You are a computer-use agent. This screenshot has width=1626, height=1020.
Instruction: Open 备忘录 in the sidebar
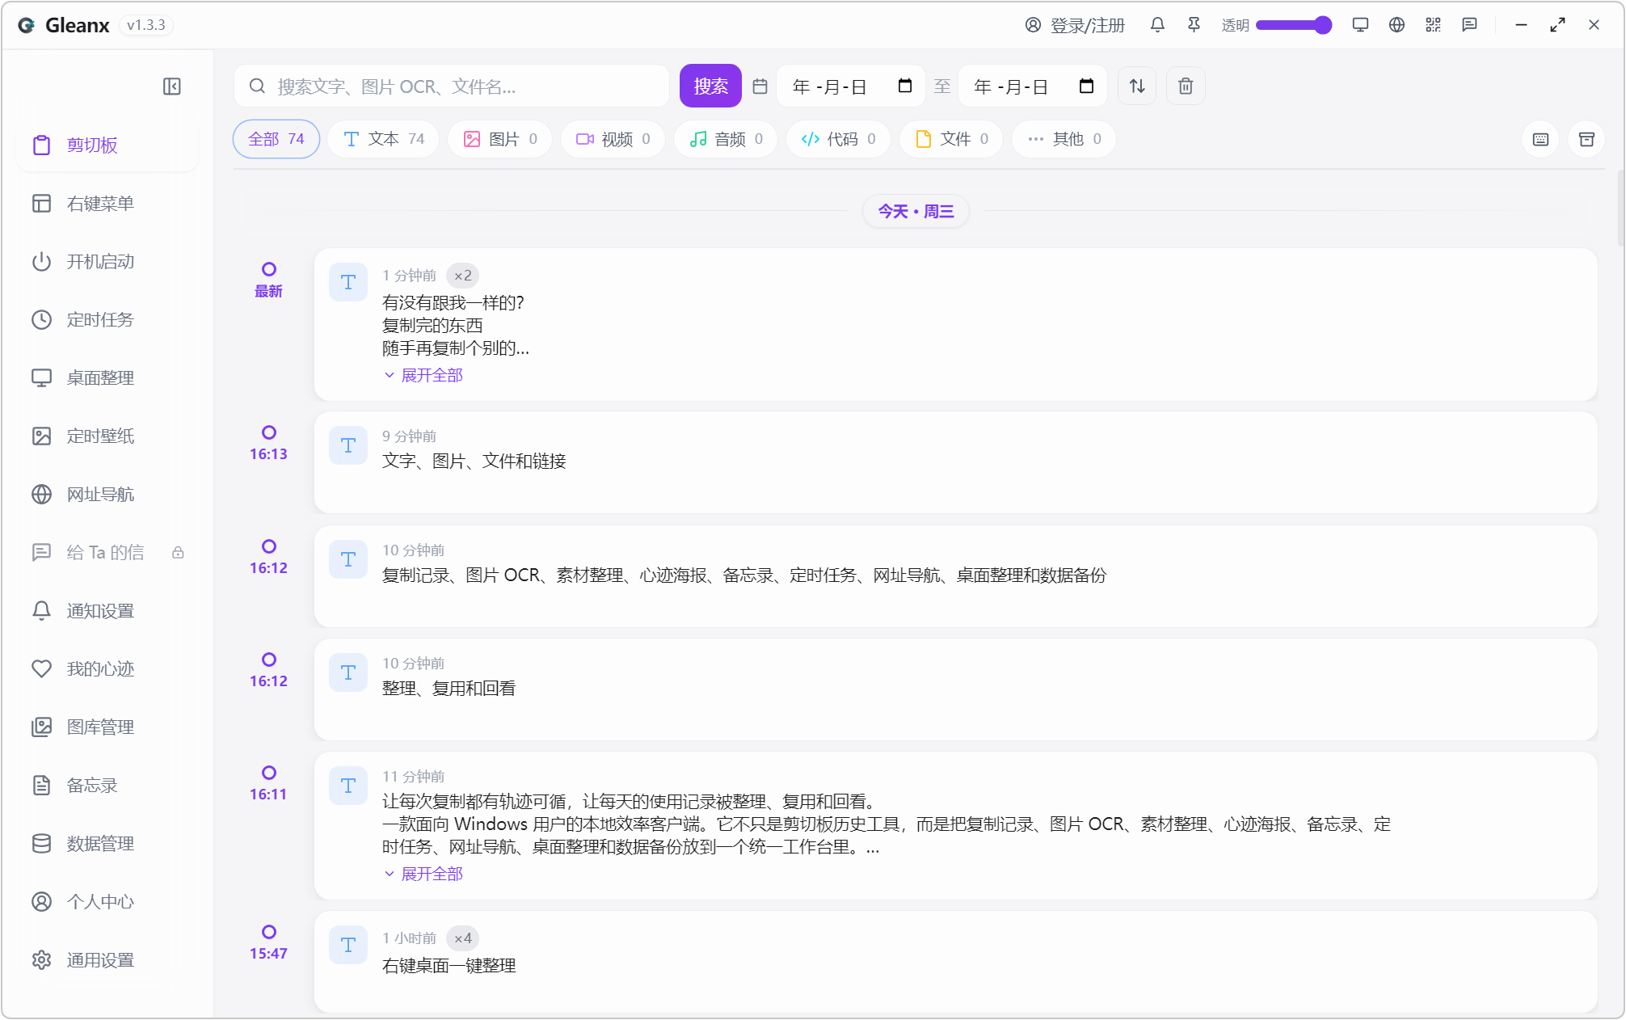coord(107,786)
